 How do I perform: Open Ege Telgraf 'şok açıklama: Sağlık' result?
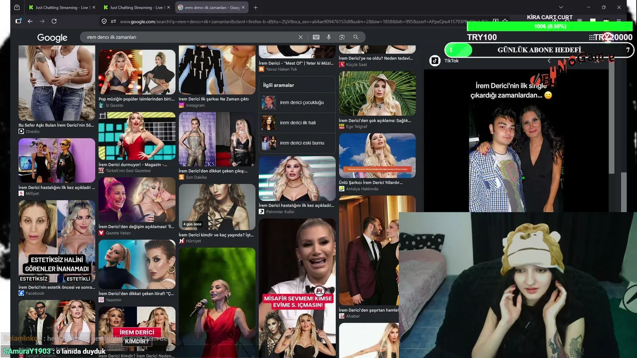[375, 121]
